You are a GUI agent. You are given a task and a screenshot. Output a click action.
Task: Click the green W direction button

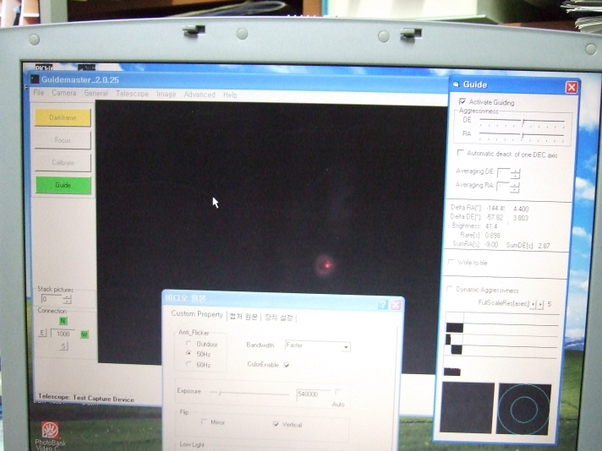(x=84, y=334)
